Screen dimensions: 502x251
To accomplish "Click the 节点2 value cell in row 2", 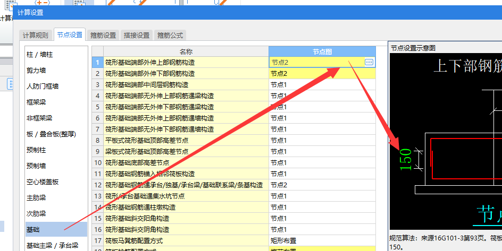I will click(x=322, y=73).
